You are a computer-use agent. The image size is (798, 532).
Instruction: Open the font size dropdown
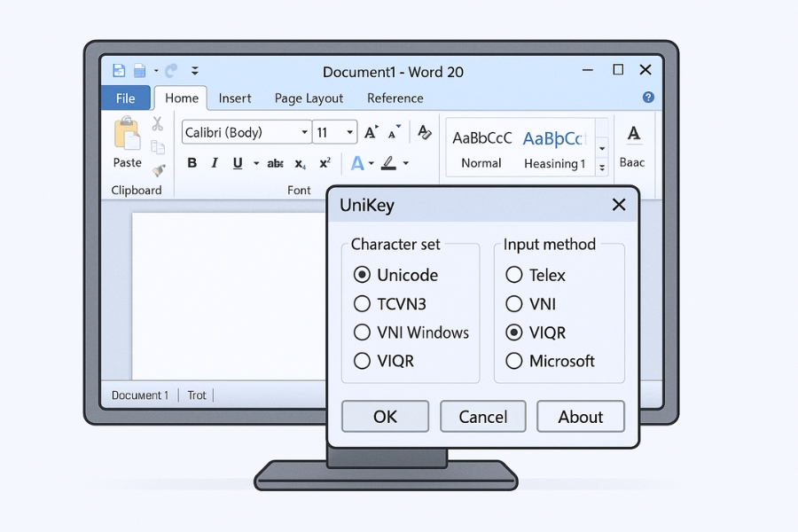point(348,131)
